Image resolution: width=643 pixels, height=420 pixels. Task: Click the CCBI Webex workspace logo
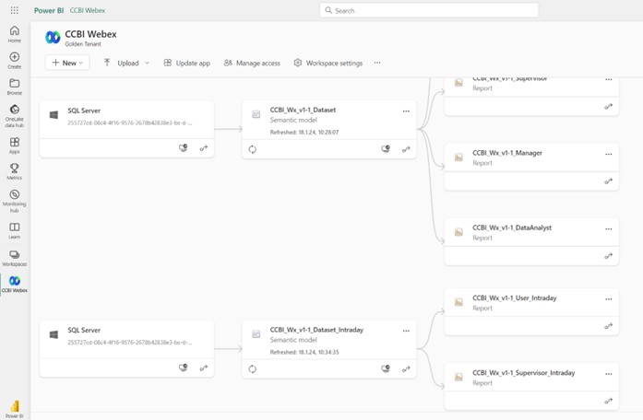(x=53, y=38)
